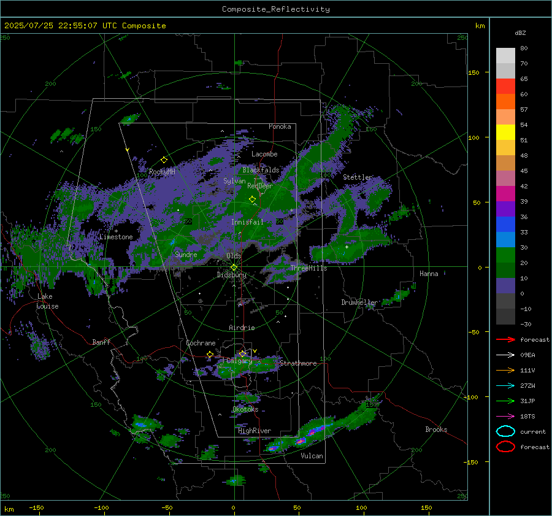Click the Banff town label
The image size is (552, 516).
(x=101, y=342)
